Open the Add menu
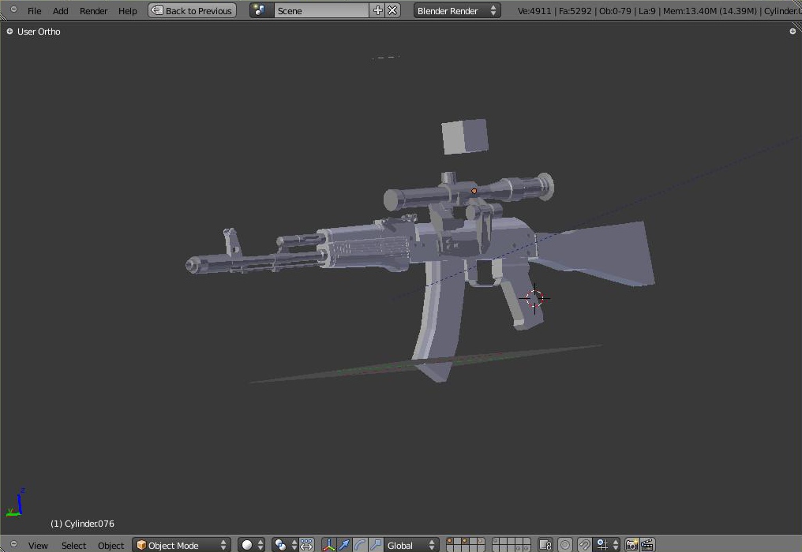The width and height of the screenshot is (802, 552). [x=60, y=11]
